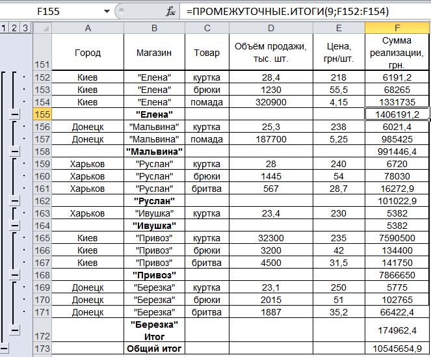Select the bold "Ивушка" subtotal label
Image resolution: width=431 pixels, height=357 pixels.
[x=154, y=226]
